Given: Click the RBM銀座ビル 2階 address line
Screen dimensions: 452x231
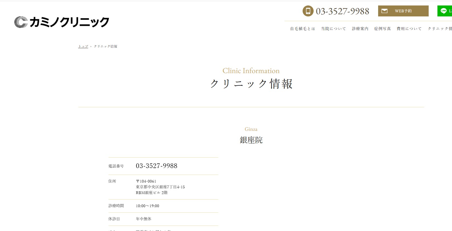Looking at the screenshot, I should point(152,193).
